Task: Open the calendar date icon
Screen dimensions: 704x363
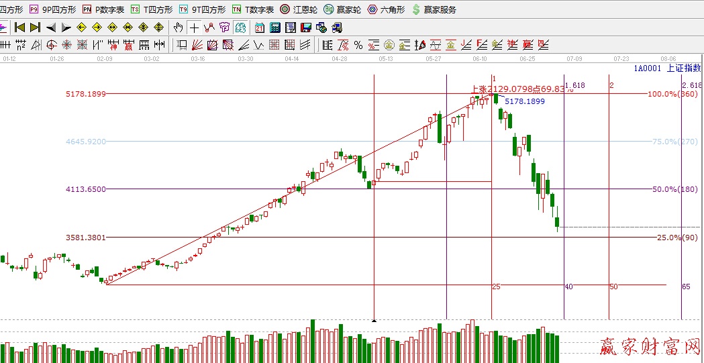Action: point(260,28)
